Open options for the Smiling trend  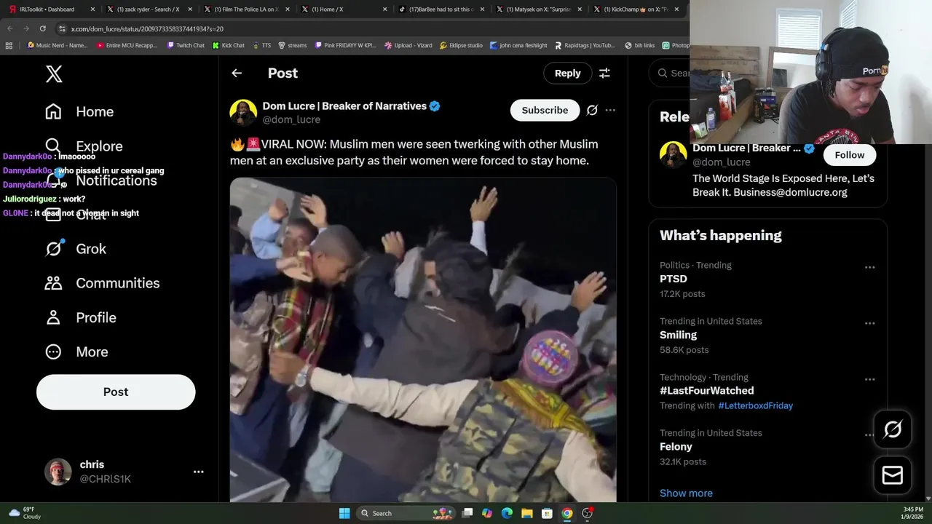pos(869,323)
